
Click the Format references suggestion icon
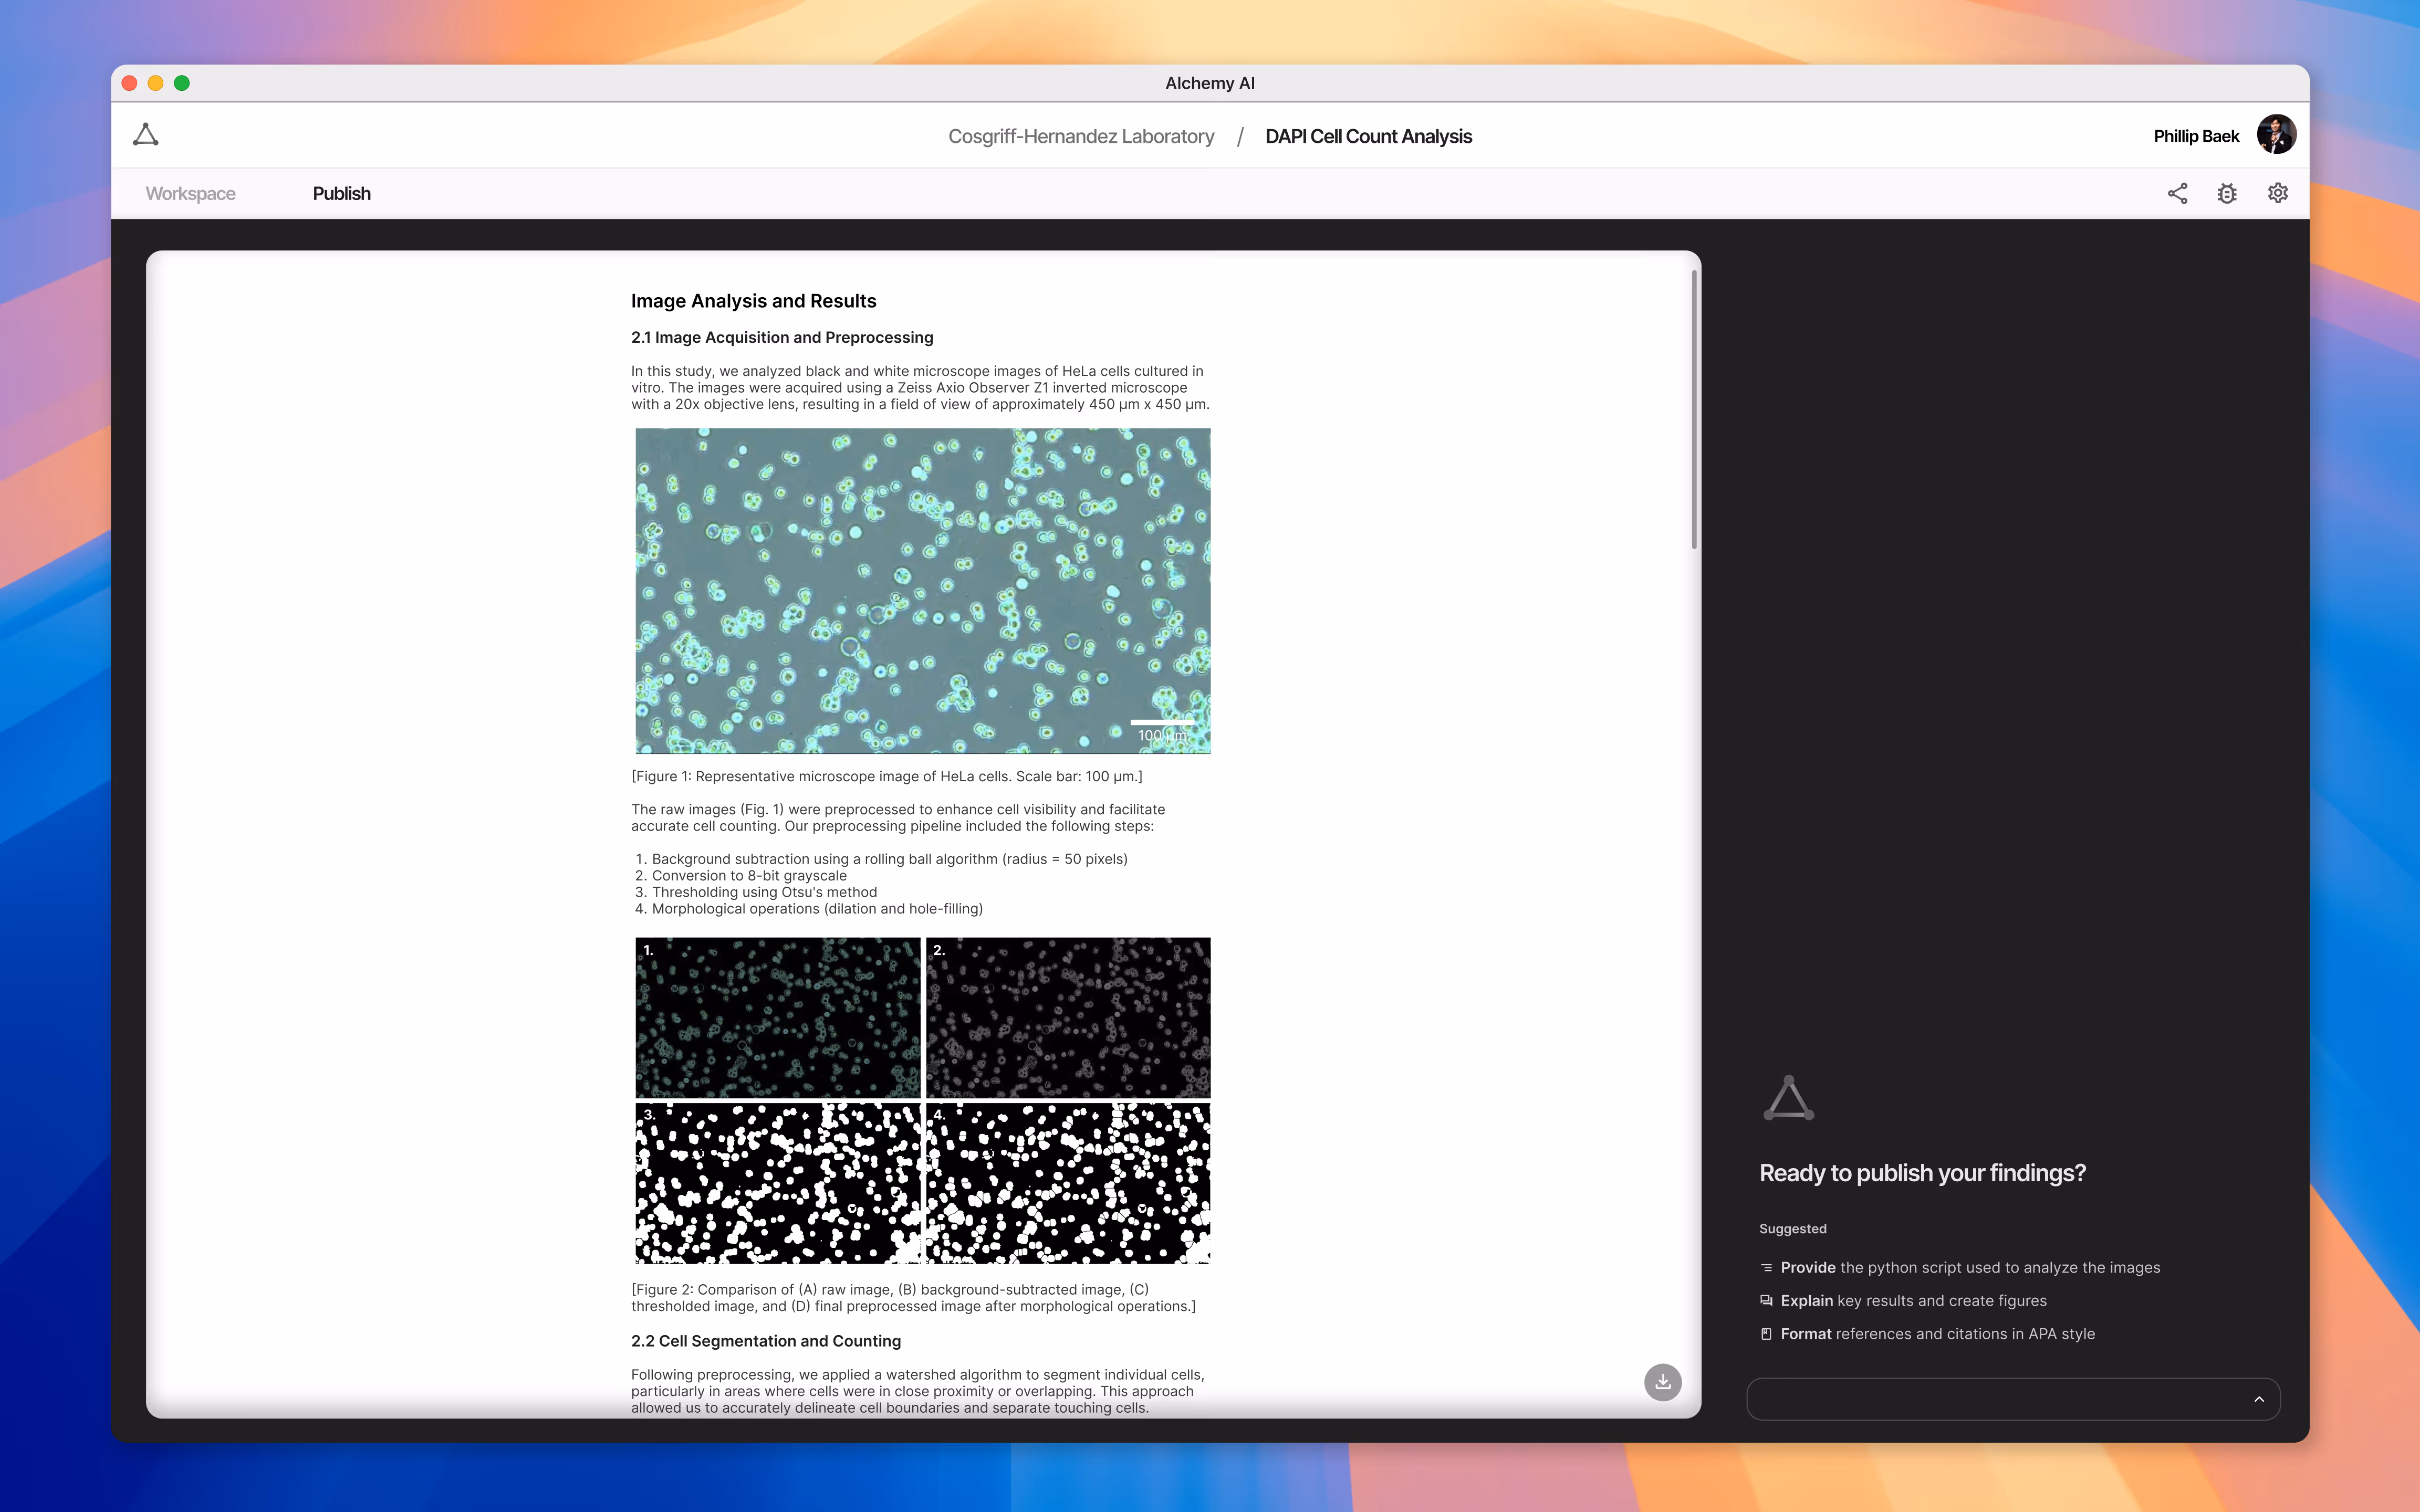click(1766, 1334)
